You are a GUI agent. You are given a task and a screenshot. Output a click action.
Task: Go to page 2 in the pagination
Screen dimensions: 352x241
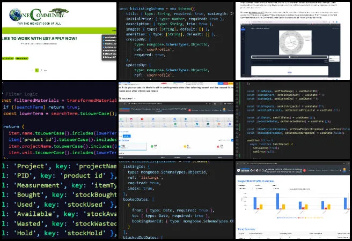(x=41, y=70)
